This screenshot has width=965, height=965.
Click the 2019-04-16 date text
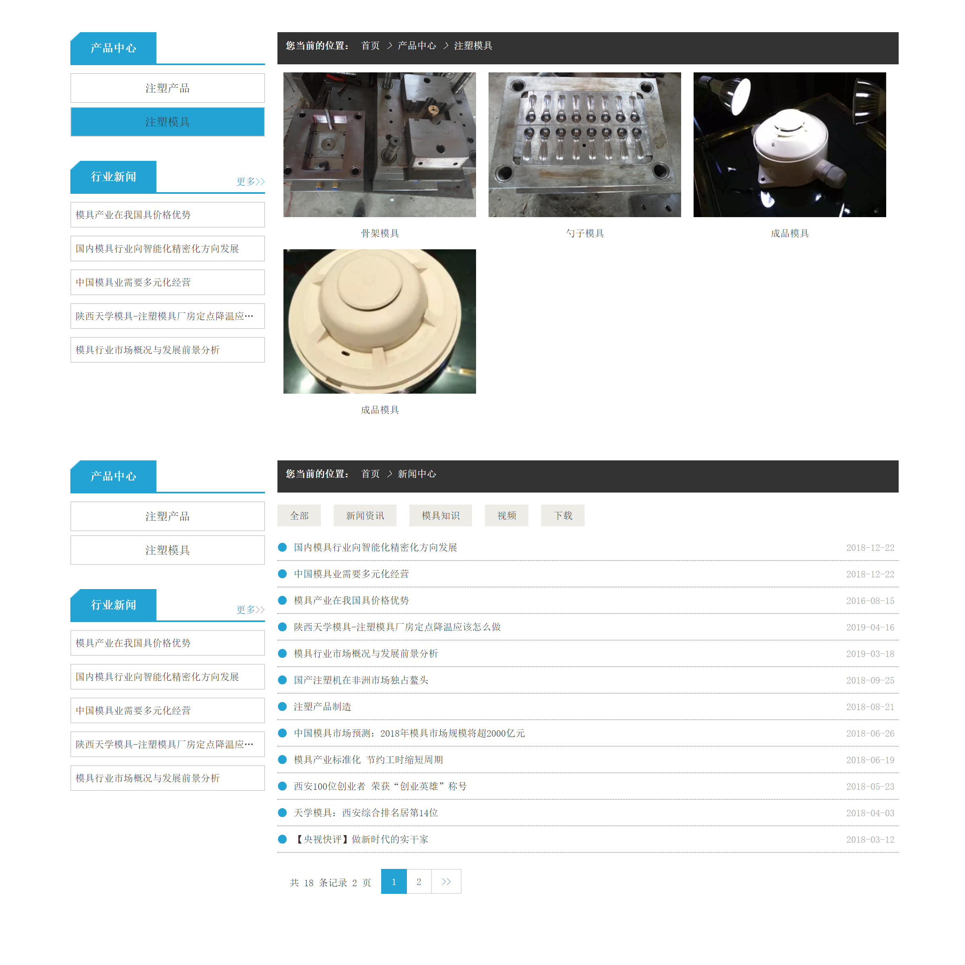pos(870,627)
